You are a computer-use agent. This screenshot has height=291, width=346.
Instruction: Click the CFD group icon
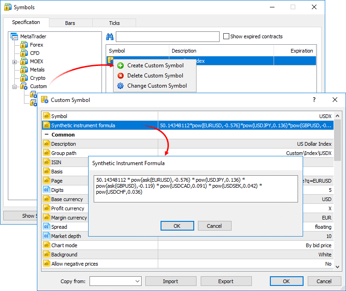point(24,53)
